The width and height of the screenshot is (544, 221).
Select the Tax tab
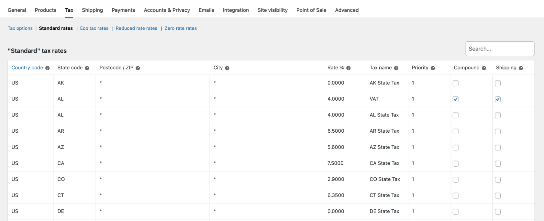(x=69, y=10)
